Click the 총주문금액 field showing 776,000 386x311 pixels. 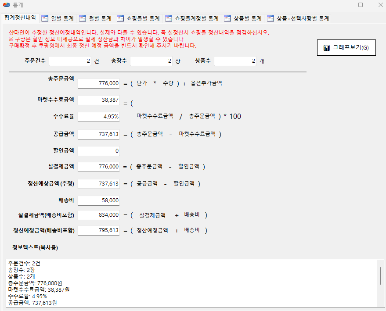click(x=98, y=83)
